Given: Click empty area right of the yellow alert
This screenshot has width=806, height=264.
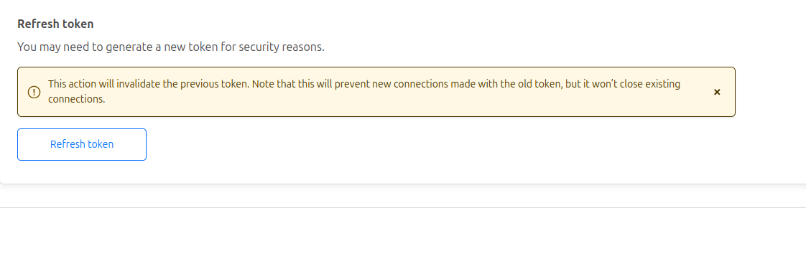Looking at the screenshot, I should click(x=770, y=92).
